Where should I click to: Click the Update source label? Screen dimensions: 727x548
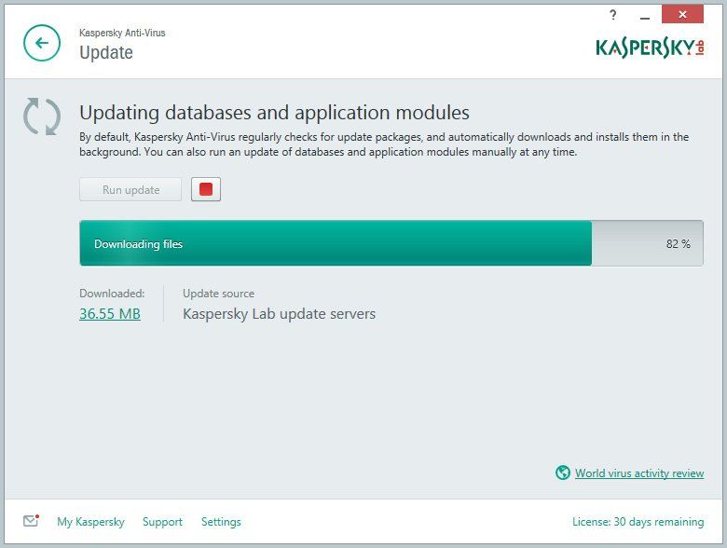(x=218, y=294)
